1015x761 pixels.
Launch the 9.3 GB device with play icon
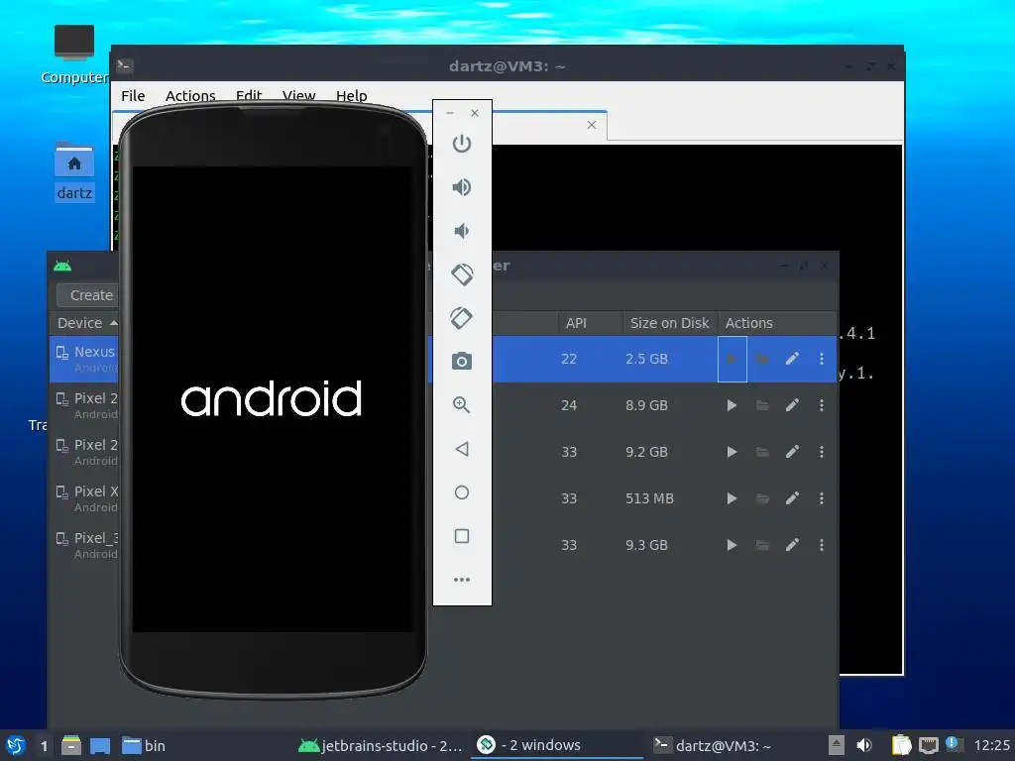tap(733, 545)
